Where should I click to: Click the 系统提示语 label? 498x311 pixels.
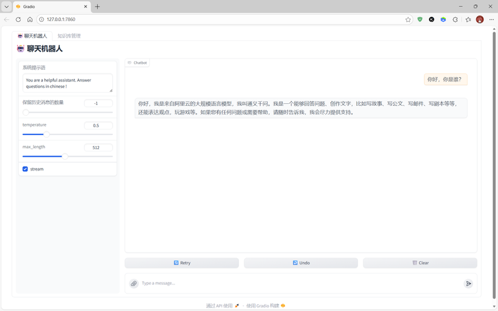pyautogui.click(x=34, y=68)
